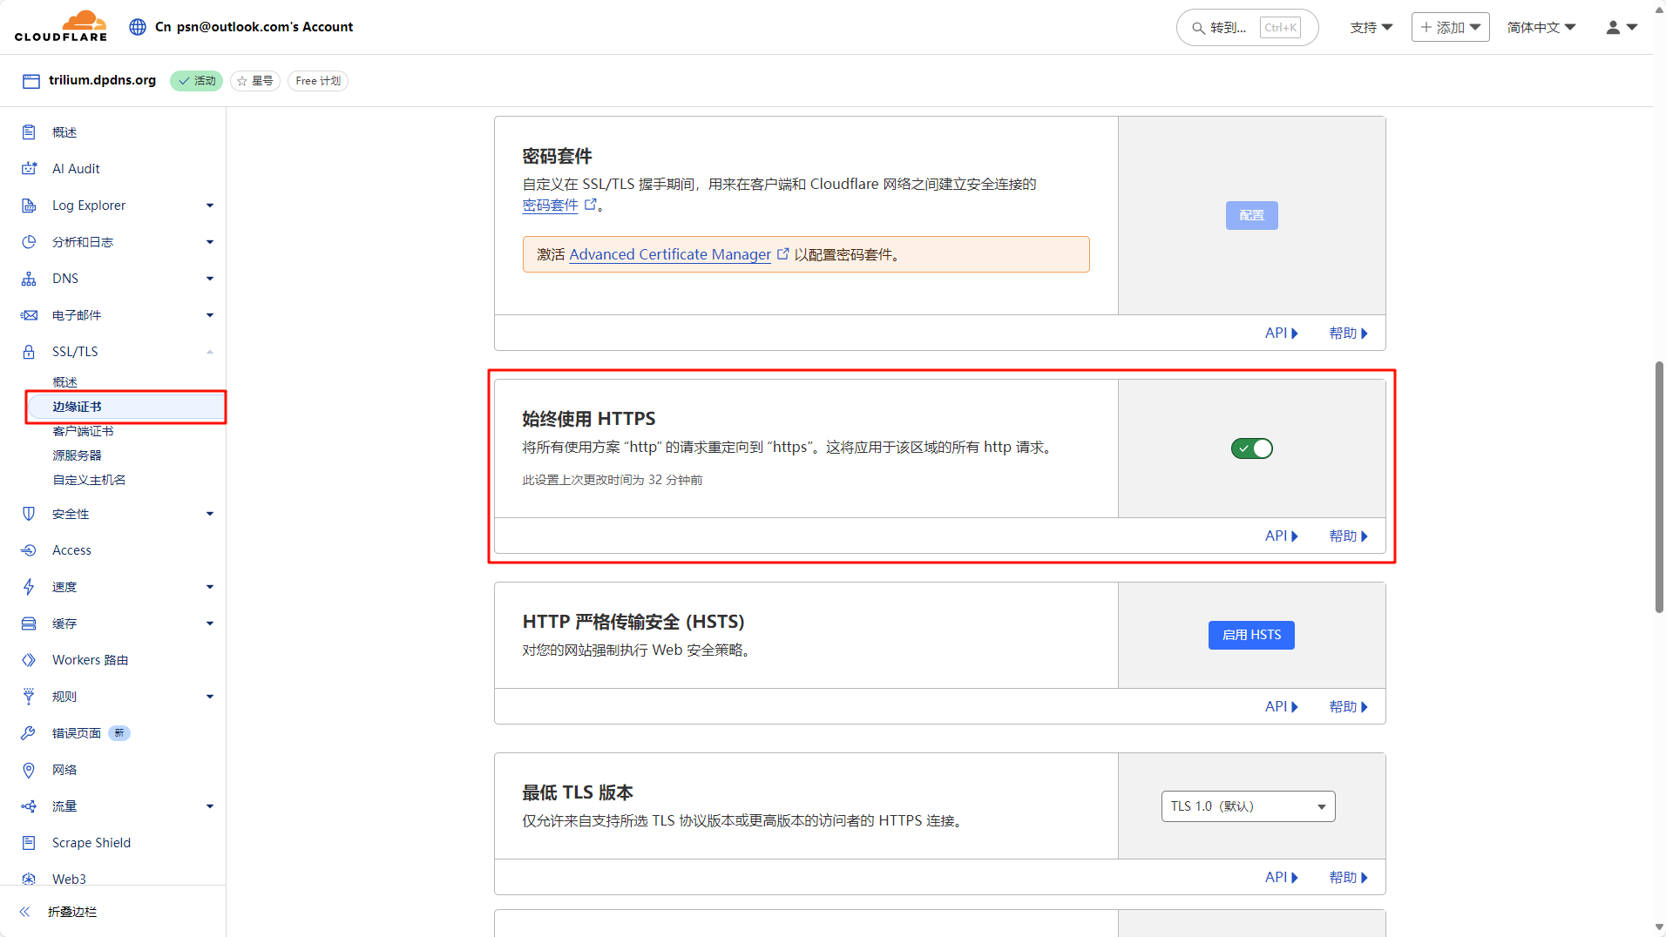The width and height of the screenshot is (1666, 937).
Task: Select the Client Certificates submenu item
Action: [x=83, y=431]
